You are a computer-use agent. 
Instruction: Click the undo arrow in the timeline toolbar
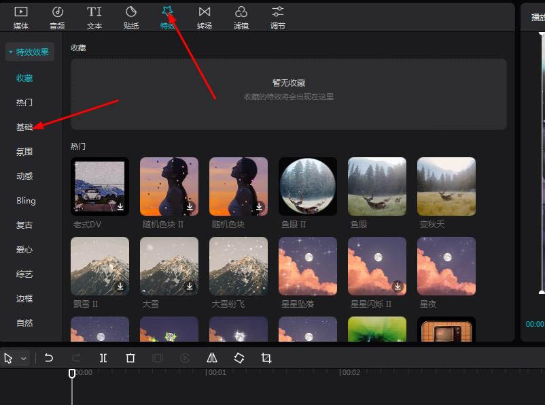(48, 357)
